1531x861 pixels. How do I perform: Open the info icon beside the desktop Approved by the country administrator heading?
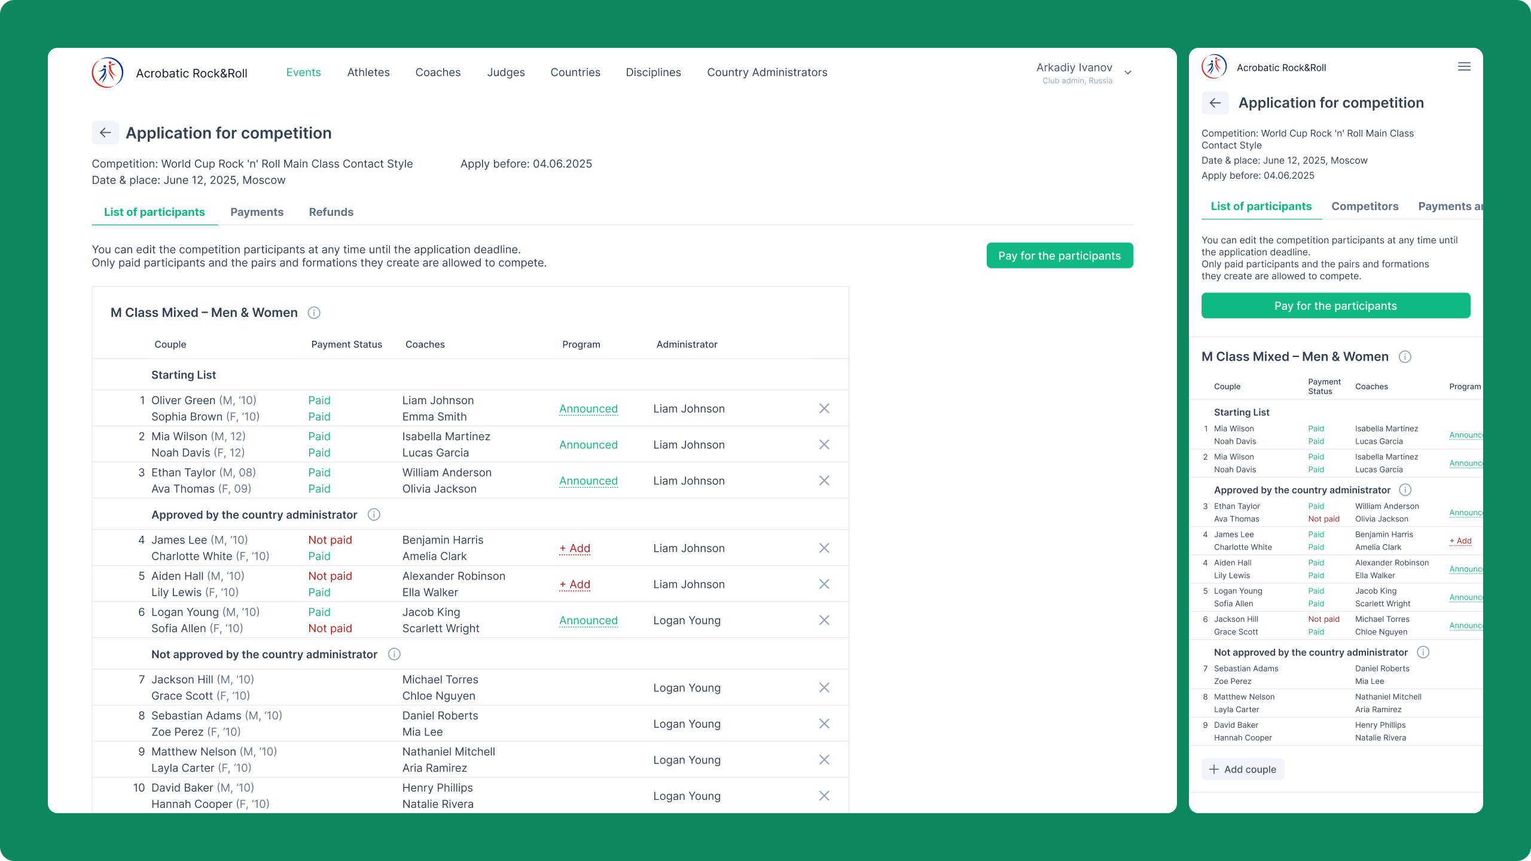pyautogui.click(x=374, y=515)
